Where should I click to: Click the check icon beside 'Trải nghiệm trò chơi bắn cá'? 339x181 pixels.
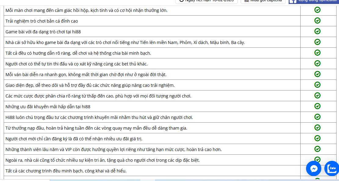317,20
